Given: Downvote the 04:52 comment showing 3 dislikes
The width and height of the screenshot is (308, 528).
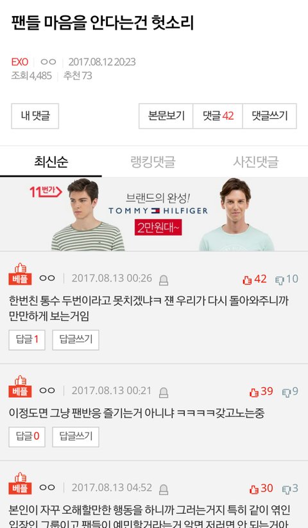Looking at the screenshot, I should click(290, 489).
